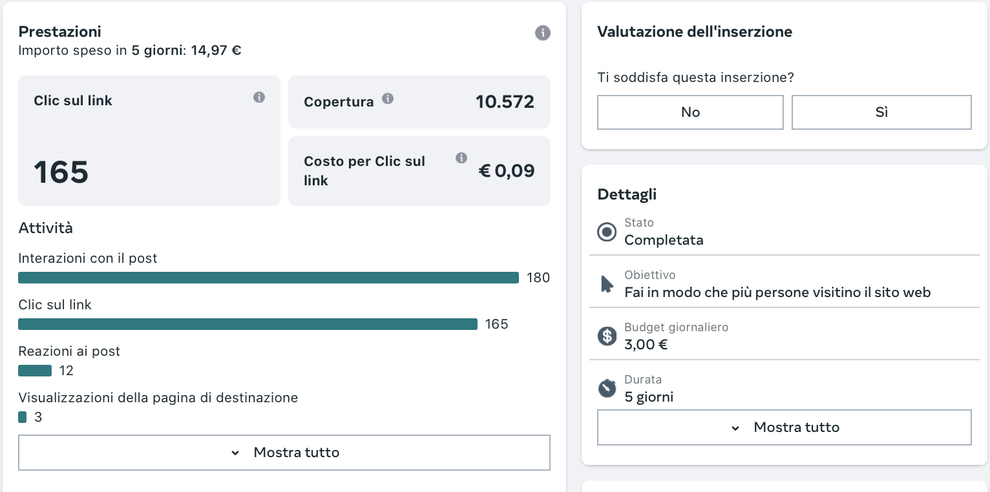Click the Stato status circle icon
This screenshot has height=492, width=990.
coord(607,232)
